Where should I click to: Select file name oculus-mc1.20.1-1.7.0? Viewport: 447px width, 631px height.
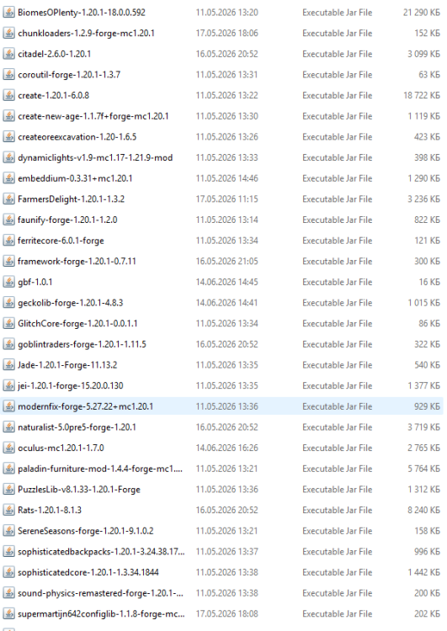pos(61,448)
